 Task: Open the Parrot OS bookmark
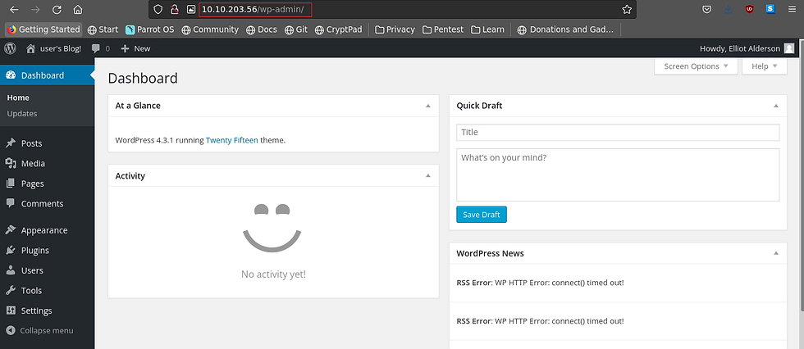pos(149,29)
